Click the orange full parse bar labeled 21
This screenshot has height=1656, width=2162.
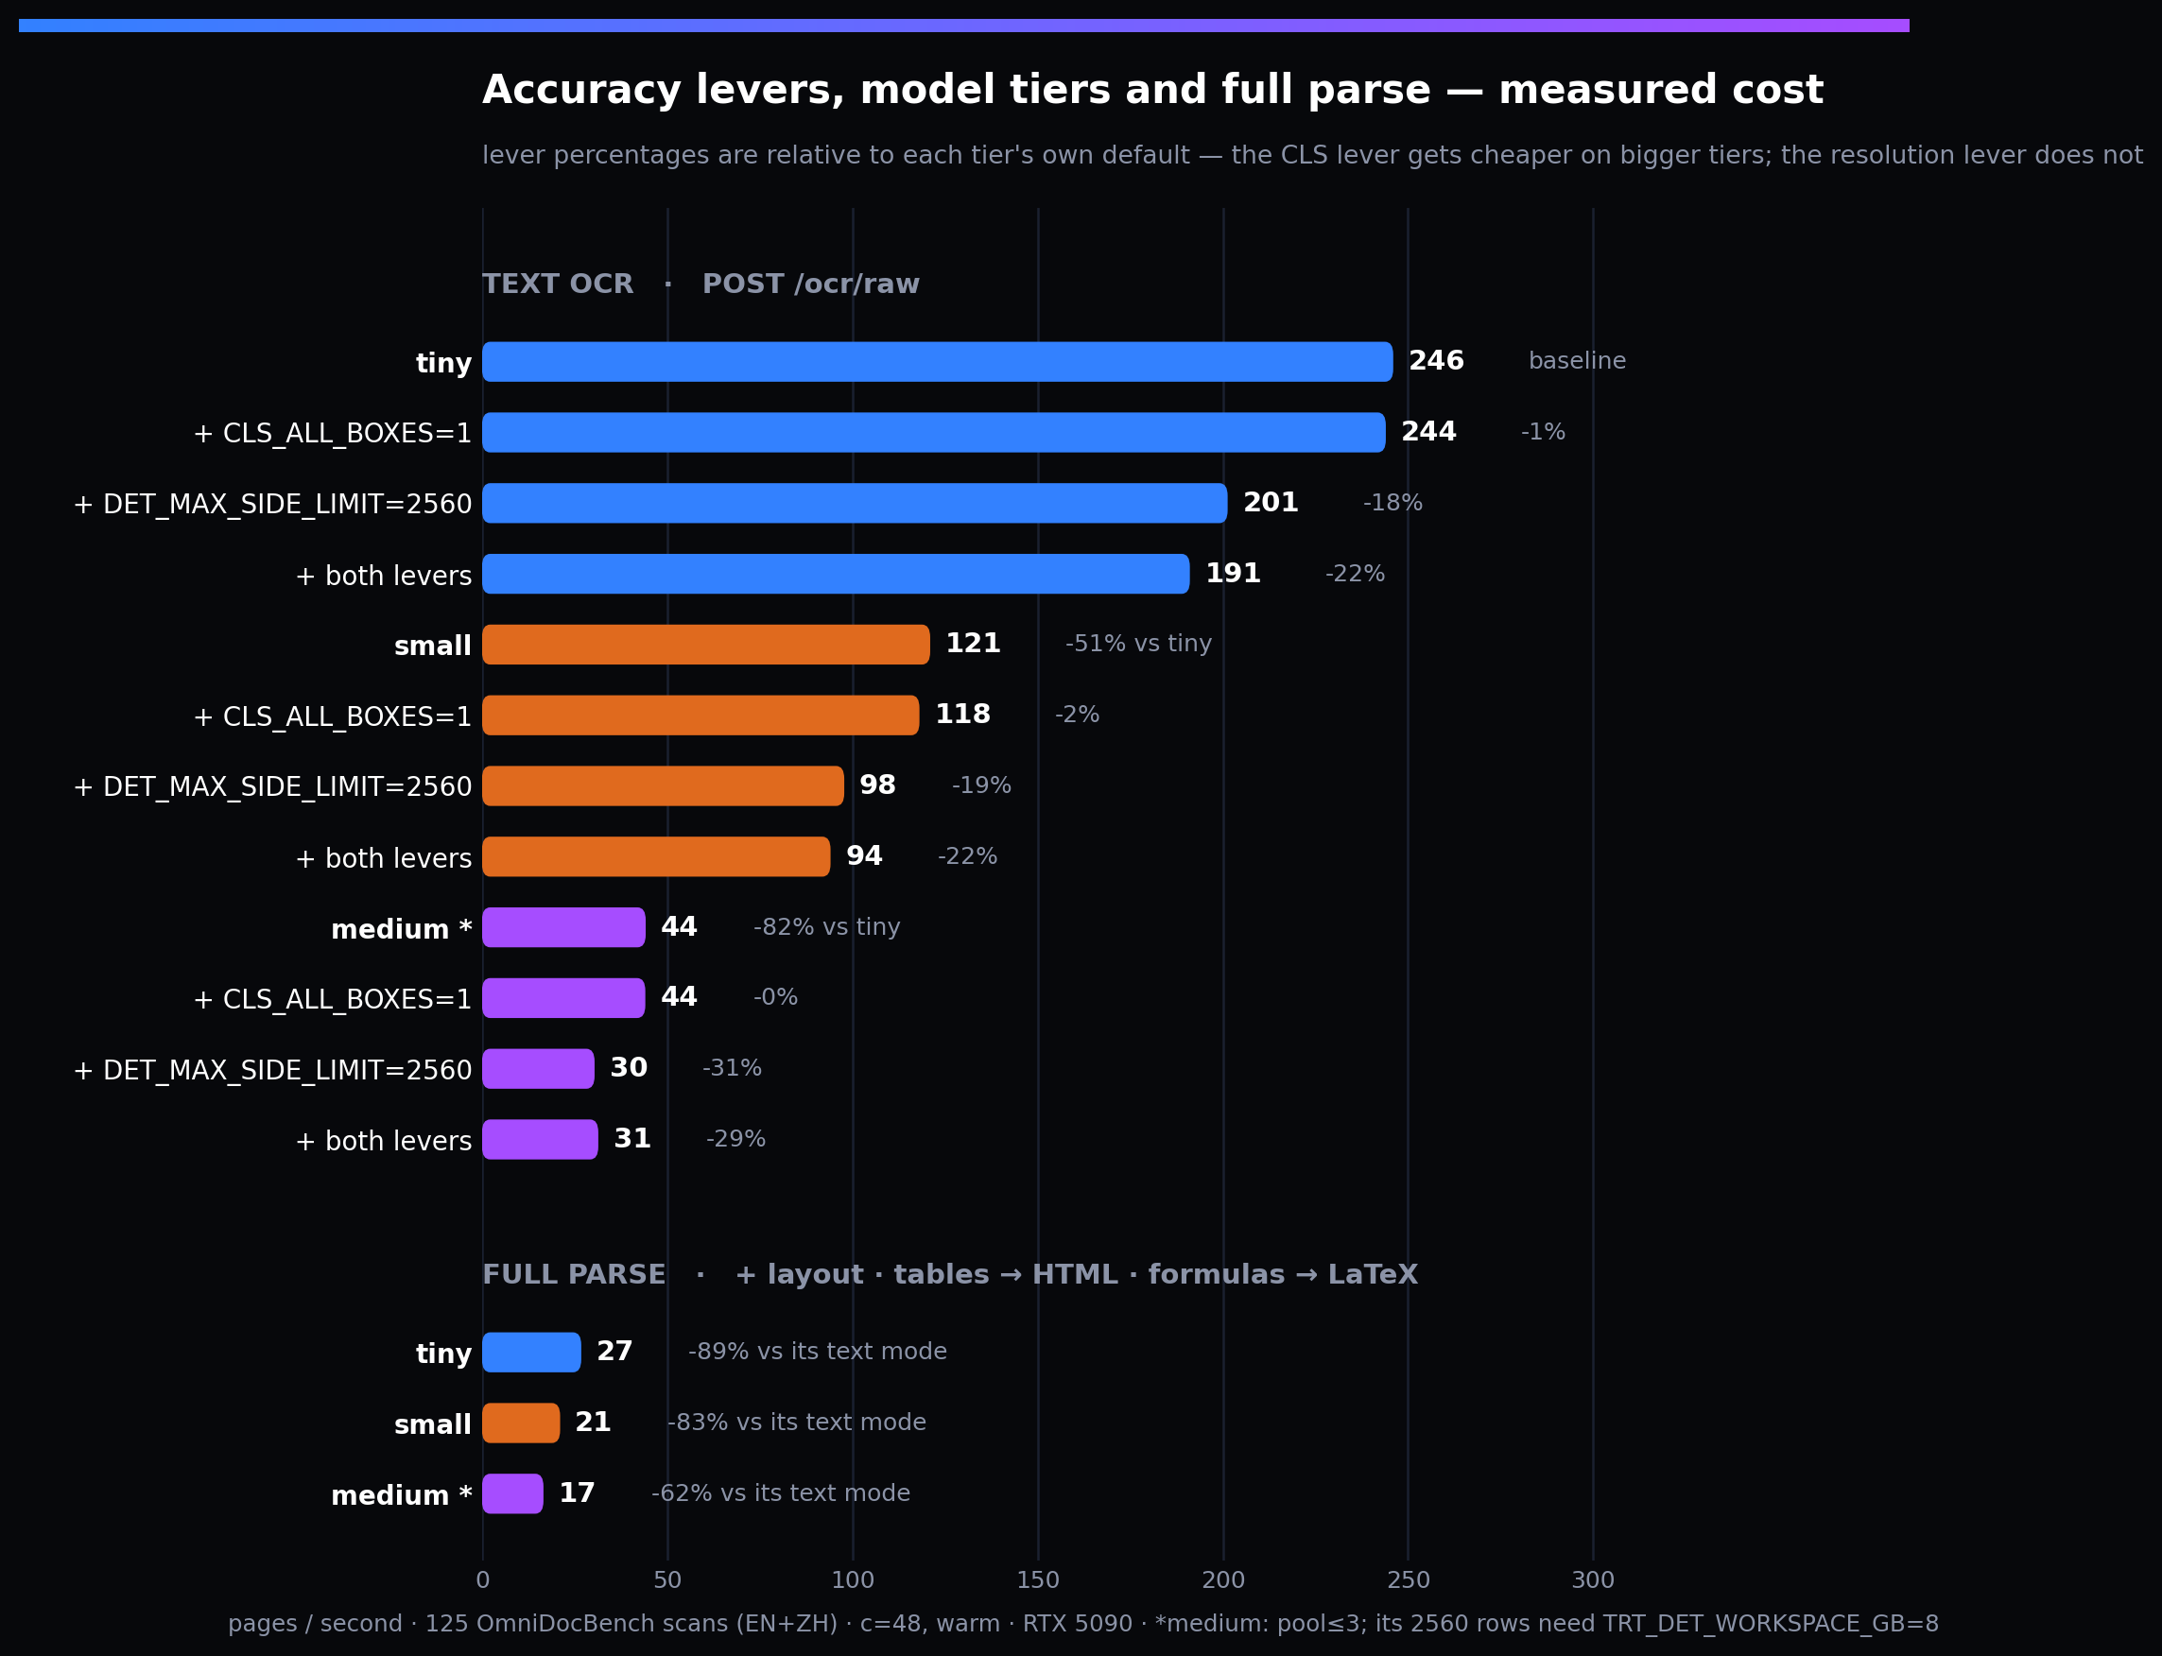tap(521, 1423)
